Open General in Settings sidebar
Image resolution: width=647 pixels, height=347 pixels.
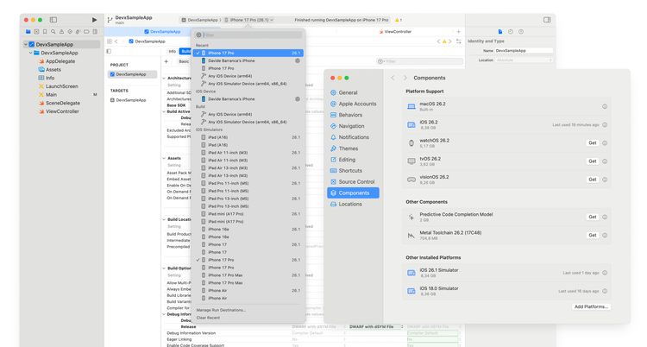(353, 92)
